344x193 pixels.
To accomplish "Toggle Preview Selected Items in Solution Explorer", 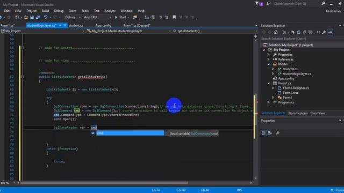I will point(330,32).
